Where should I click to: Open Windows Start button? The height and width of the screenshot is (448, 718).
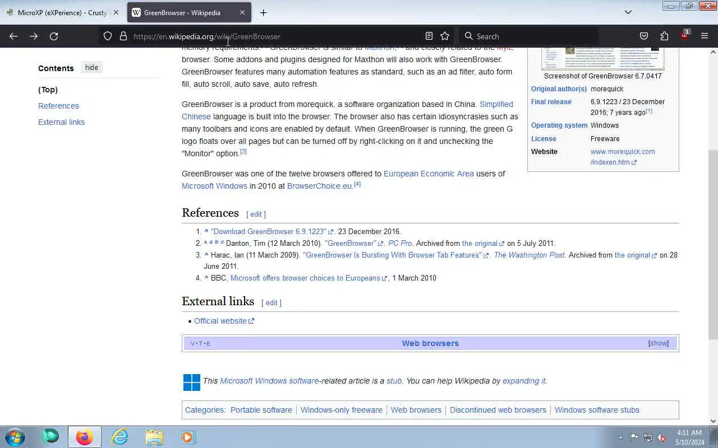pos(15,437)
